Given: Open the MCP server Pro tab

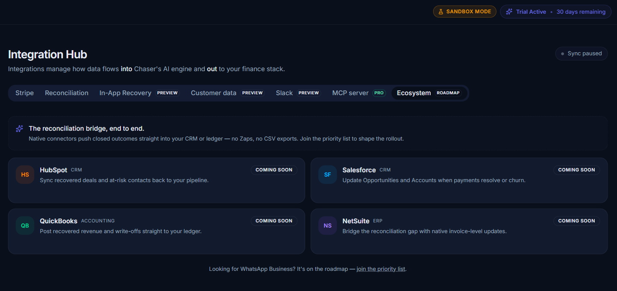Looking at the screenshot, I should [x=359, y=93].
